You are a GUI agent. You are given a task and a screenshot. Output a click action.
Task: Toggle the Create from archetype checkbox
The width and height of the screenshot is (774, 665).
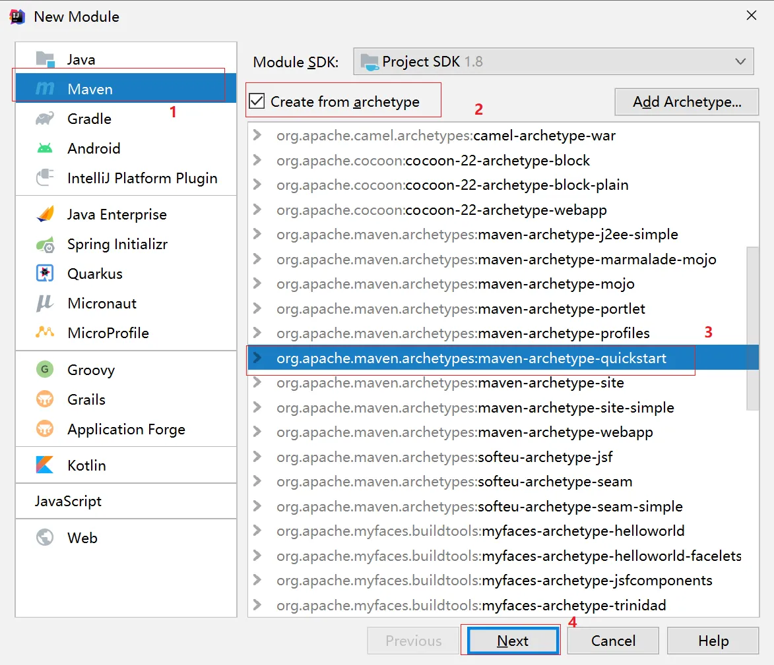[257, 101]
